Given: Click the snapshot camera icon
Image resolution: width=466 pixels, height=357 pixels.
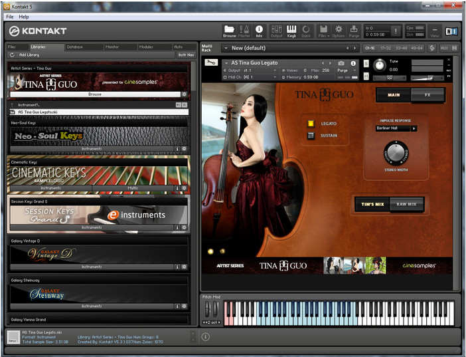Looking at the screenshot, I should click(x=341, y=63).
